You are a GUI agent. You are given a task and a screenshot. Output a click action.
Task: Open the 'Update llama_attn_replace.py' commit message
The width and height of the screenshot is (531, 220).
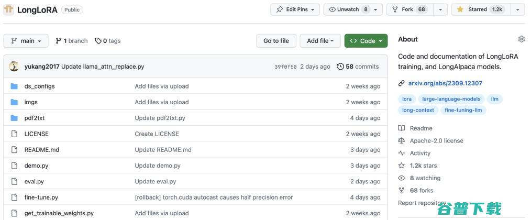[x=103, y=67]
